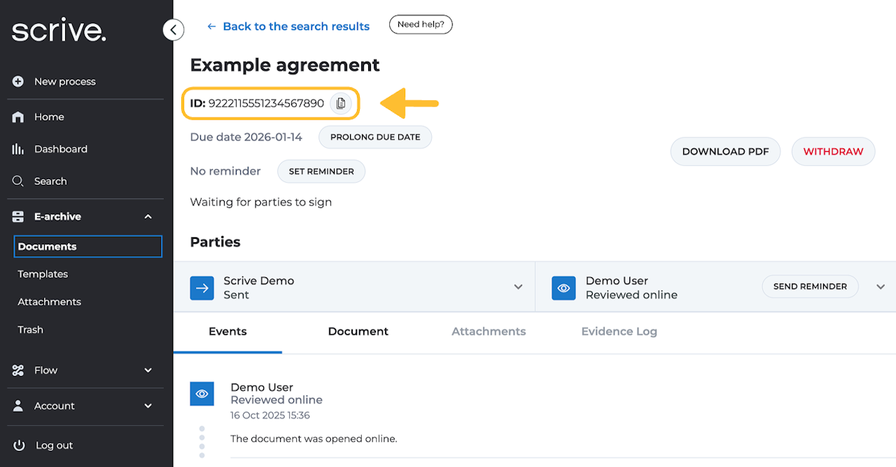Image resolution: width=896 pixels, height=467 pixels.
Task: Click the New process plus icon
Action: click(x=18, y=82)
